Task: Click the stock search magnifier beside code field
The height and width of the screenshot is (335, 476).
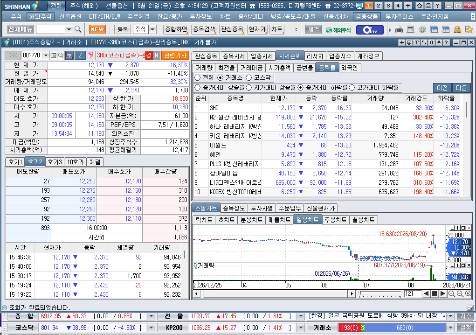Action: tap(61, 55)
